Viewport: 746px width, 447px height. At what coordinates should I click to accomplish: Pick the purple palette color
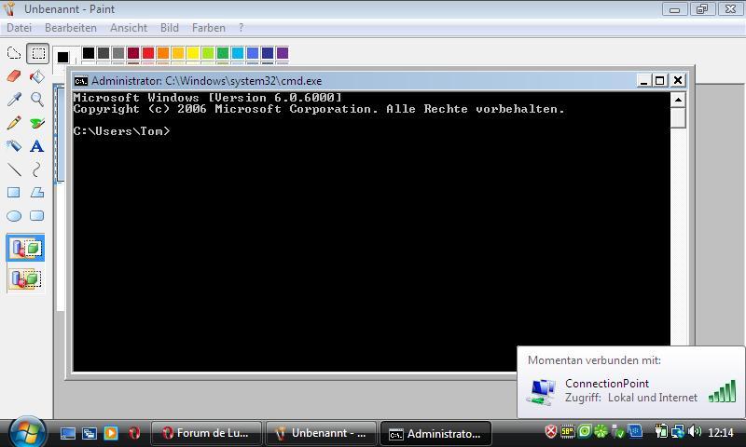pyautogui.click(x=283, y=53)
